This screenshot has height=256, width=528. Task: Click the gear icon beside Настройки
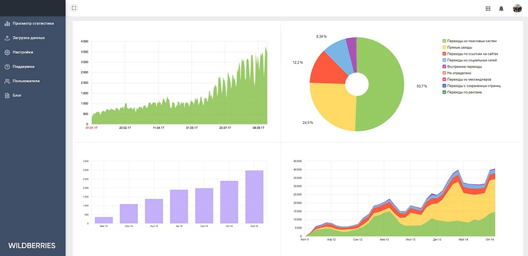[x=7, y=53]
